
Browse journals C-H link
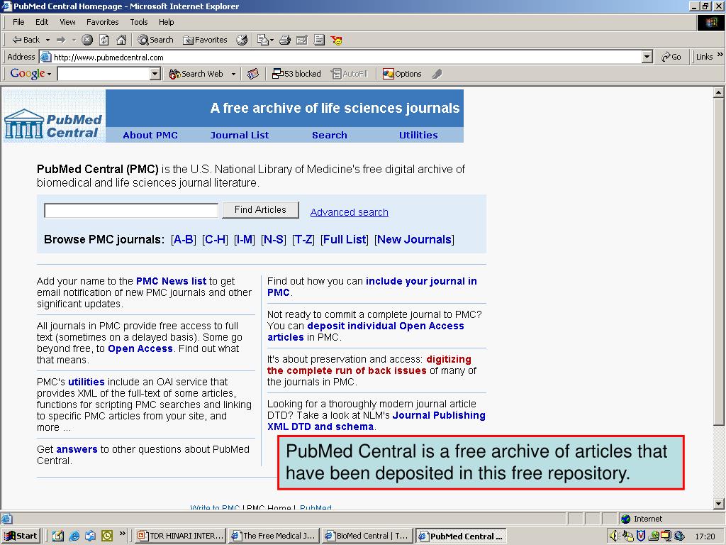(x=216, y=240)
